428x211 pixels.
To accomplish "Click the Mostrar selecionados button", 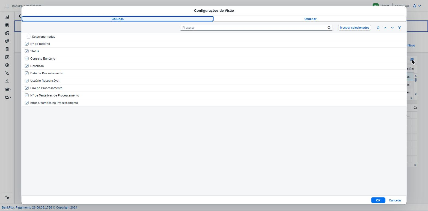I will click(x=354, y=28).
